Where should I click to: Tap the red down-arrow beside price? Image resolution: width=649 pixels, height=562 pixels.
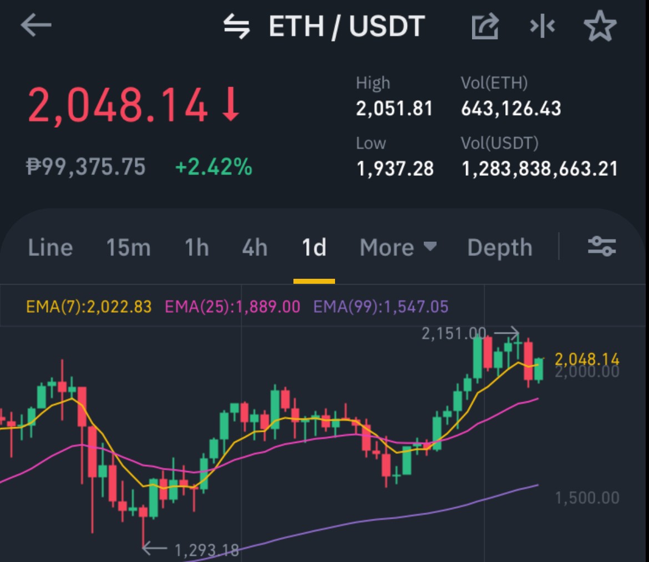coord(230,104)
